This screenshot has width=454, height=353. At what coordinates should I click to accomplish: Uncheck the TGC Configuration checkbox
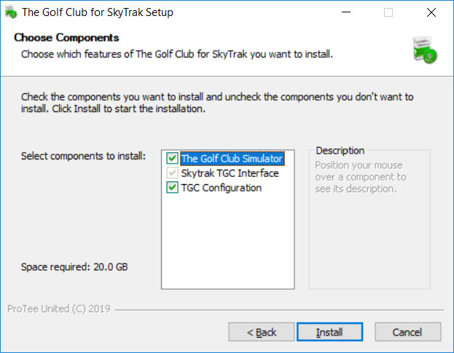(172, 188)
